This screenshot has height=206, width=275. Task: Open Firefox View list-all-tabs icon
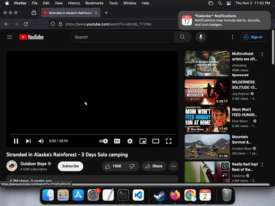pyautogui.click(x=34, y=13)
